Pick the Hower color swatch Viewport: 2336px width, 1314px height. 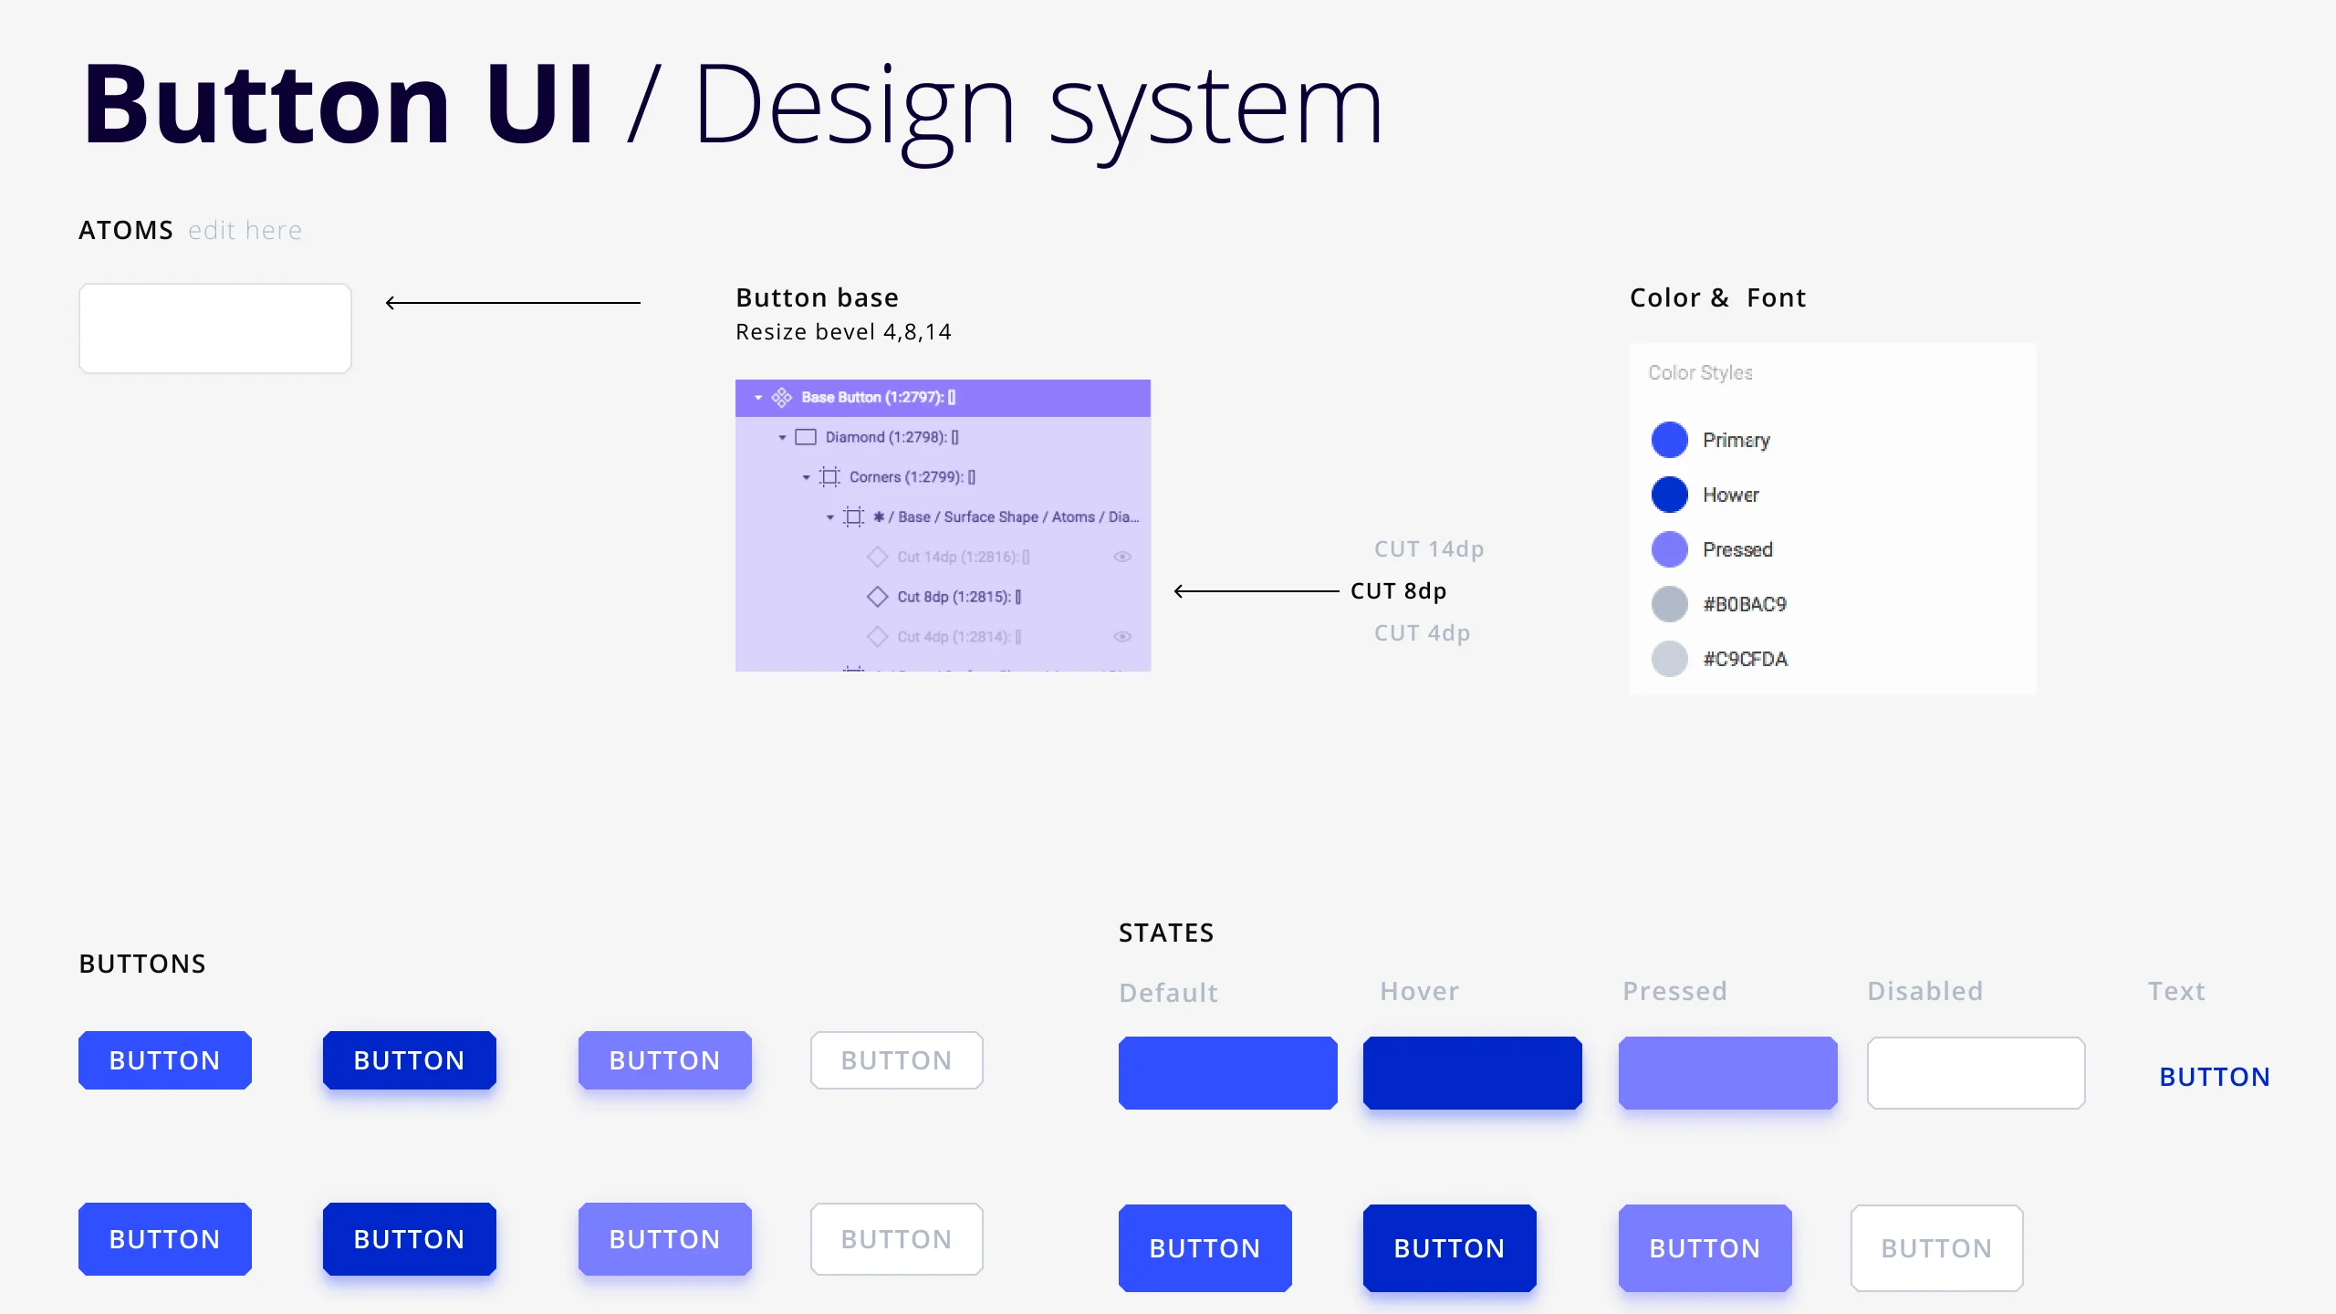pyautogui.click(x=1670, y=495)
